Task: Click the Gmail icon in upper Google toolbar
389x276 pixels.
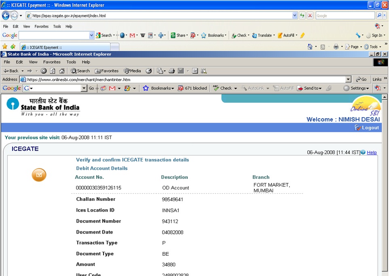Action: tap(132, 36)
